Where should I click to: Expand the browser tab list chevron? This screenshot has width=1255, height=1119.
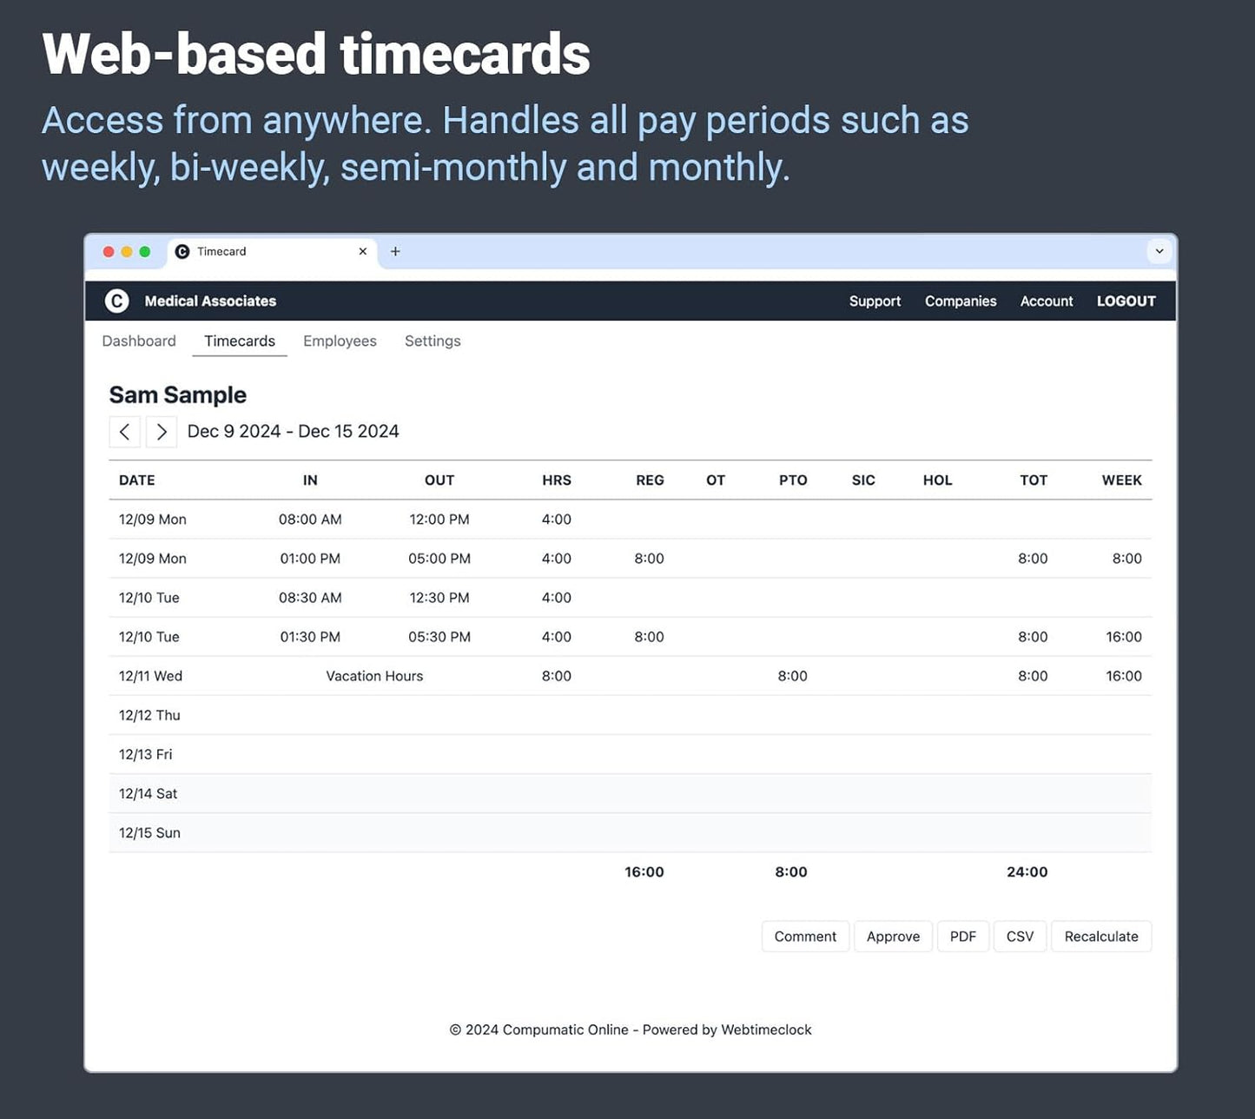[1159, 251]
